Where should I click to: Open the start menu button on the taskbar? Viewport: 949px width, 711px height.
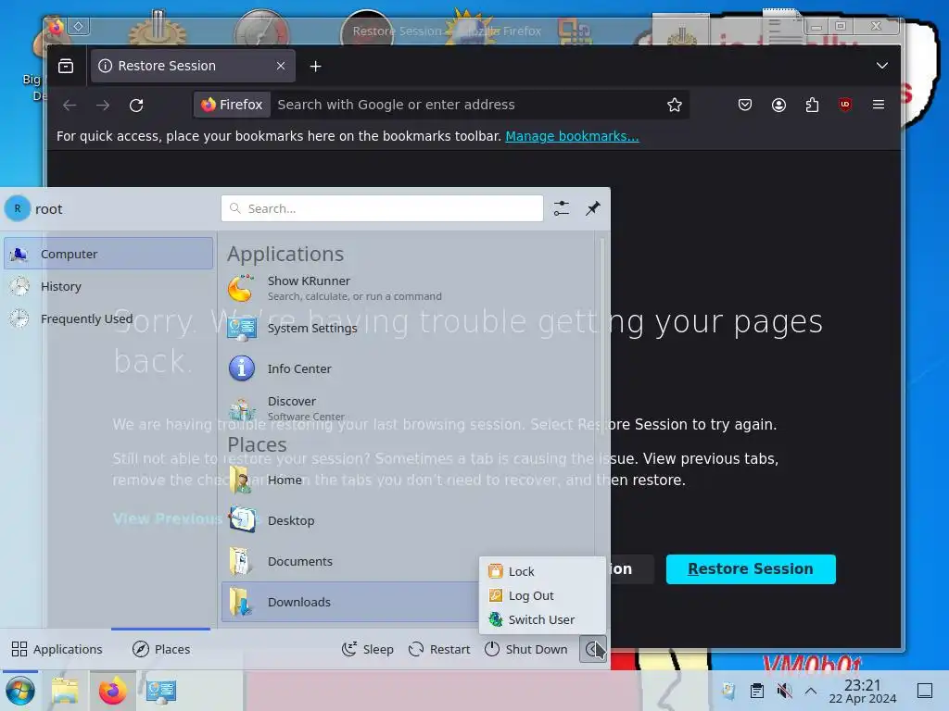click(20, 691)
